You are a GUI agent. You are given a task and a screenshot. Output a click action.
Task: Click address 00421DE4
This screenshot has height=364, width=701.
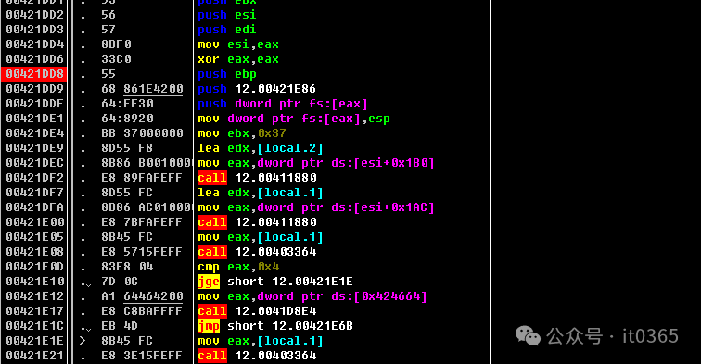[34, 133]
